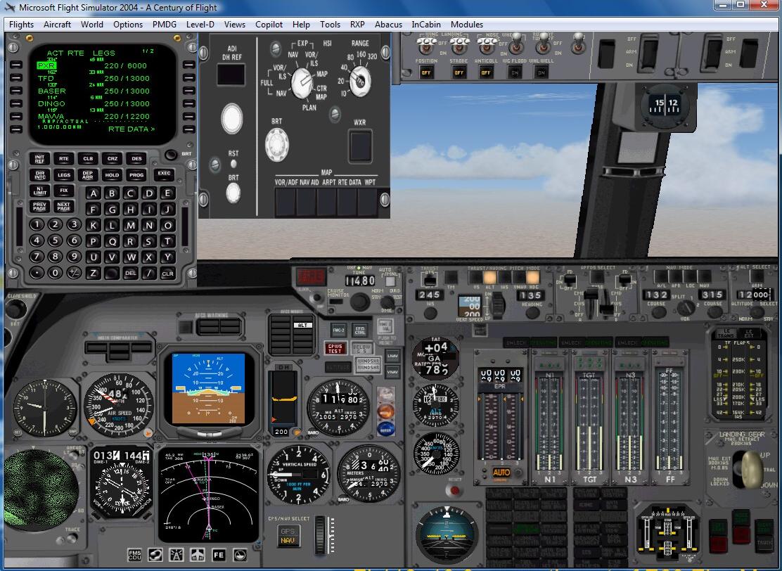Toggle the WG Flood light button
782x571 pixels.
tap(515, 72)
